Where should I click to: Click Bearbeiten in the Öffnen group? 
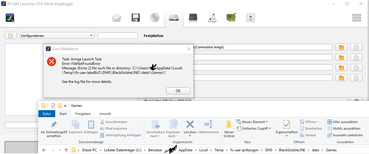pos(311,128)
